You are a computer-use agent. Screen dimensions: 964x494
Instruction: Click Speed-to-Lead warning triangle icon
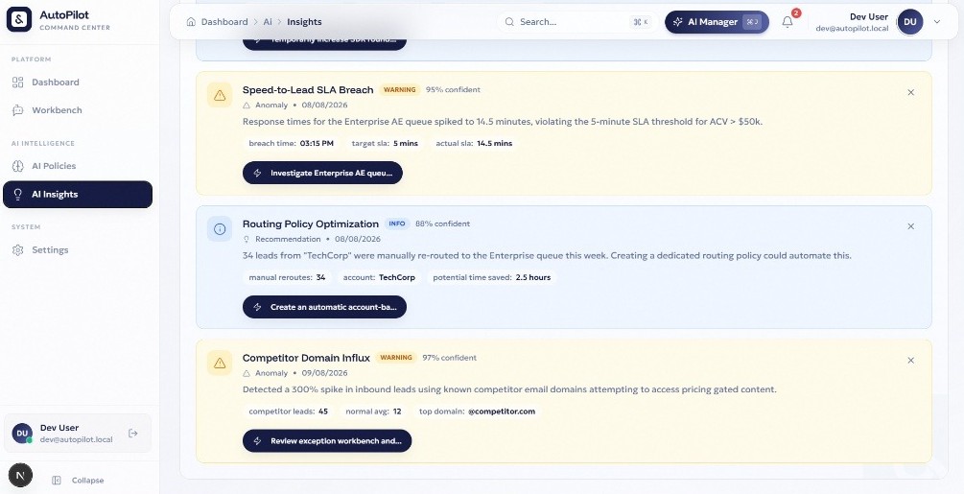(x=220, y=95)
